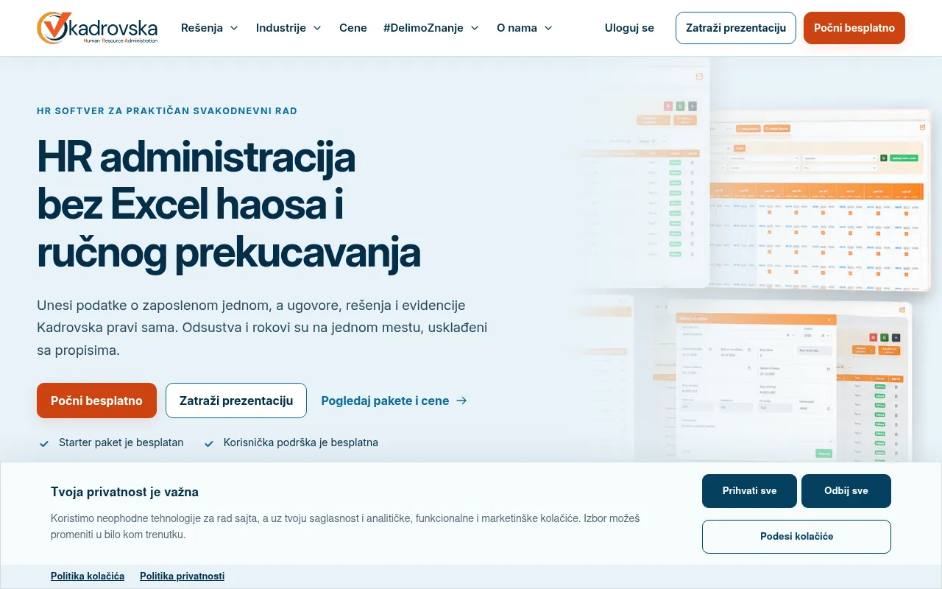Click the HR SOFTVER ZA PRAKTIČAN SVAKODNEVNI RAD tagline

tap(167, 111)
